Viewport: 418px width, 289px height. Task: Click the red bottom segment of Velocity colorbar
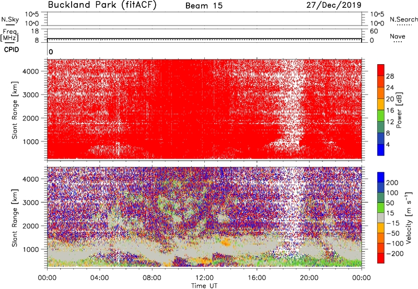381,258
